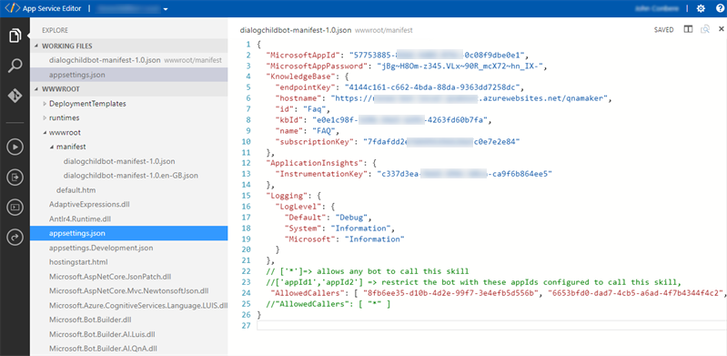Open the Explore files icon in sidebar
This screenshot has width=727, height=356.
pyautogui.click(x=15, y=36)
